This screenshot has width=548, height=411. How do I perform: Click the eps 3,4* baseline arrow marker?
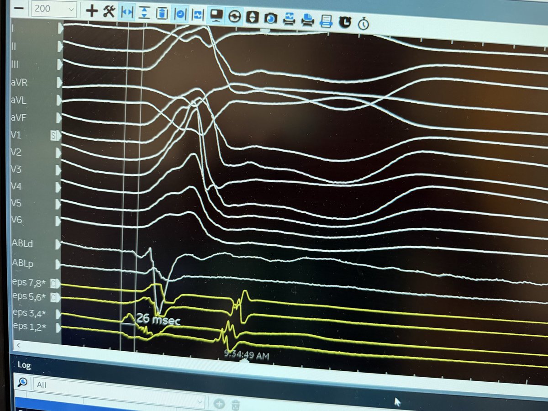[58, 314]
